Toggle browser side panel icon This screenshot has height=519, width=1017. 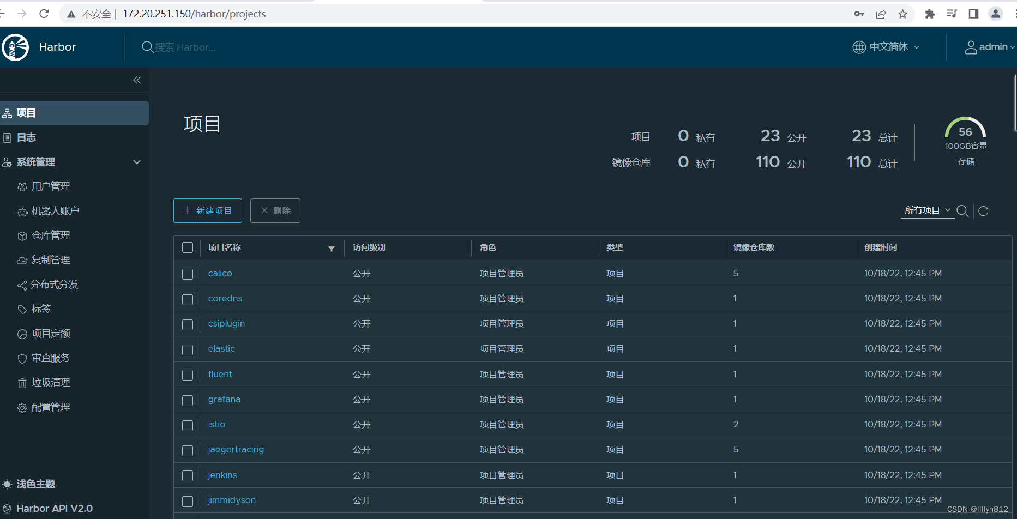pyautogui.click(x=973, y=14)
